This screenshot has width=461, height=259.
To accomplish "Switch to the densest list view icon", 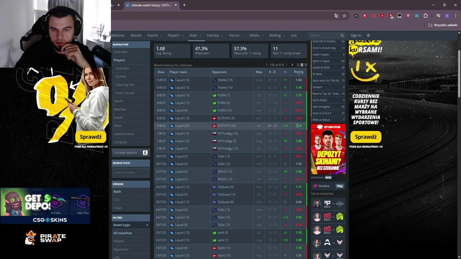I will tap(306, 65).
